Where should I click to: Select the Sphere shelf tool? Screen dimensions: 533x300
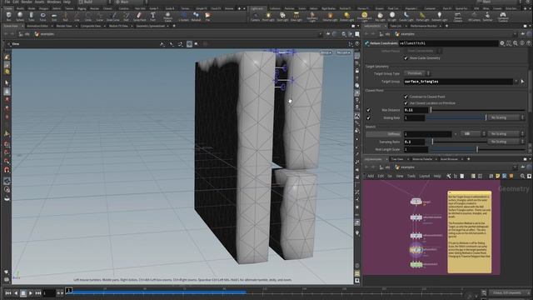tap(20, 17)
